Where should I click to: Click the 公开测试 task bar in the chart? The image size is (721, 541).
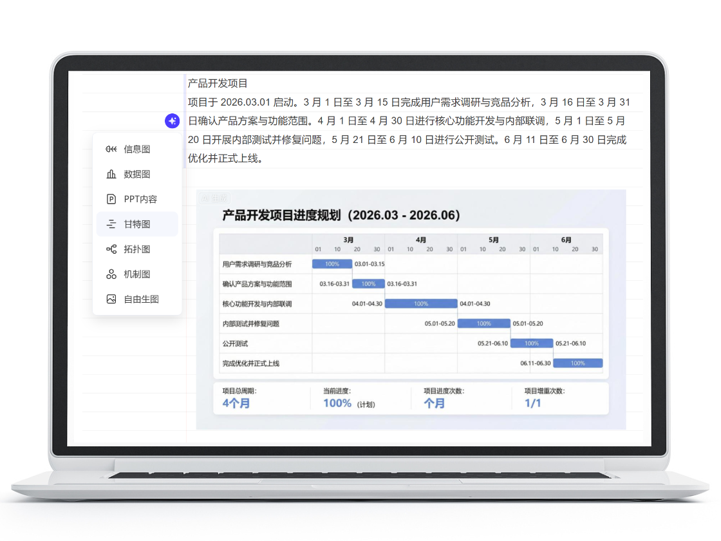(x=531, y=343)
